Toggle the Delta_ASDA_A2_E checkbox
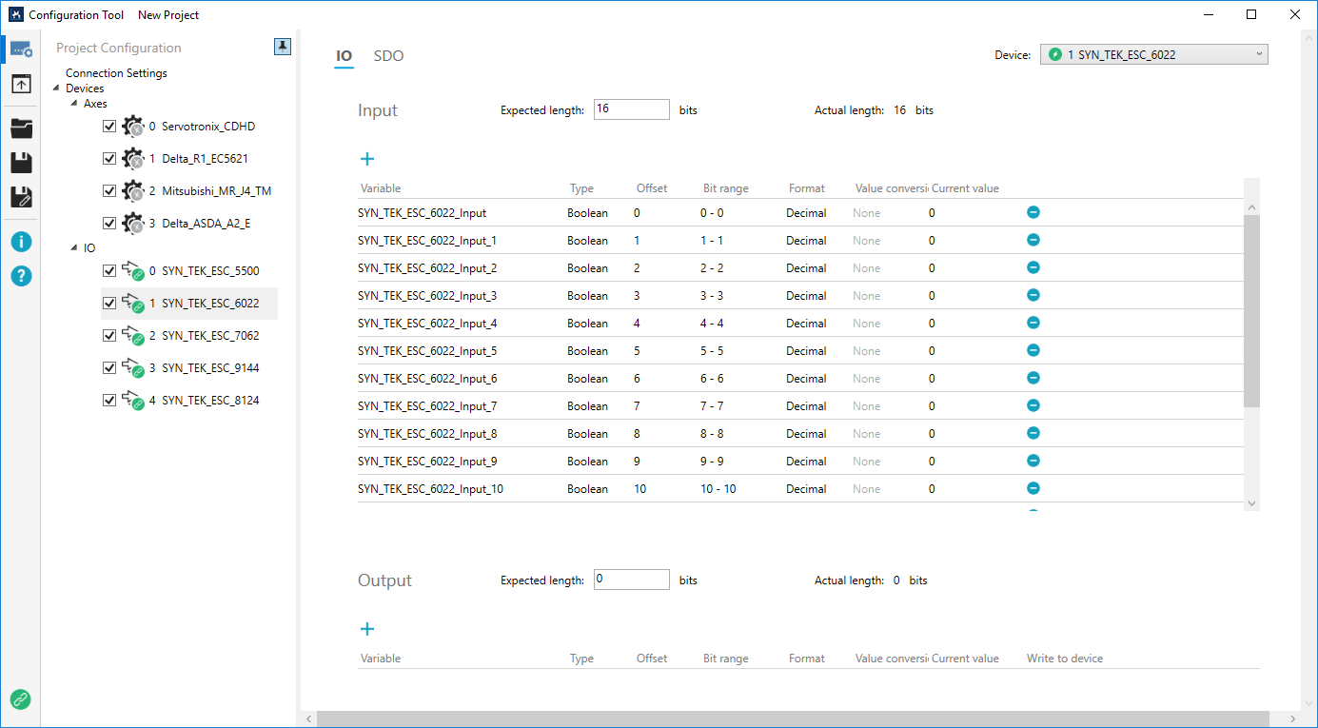 [108, 224]
